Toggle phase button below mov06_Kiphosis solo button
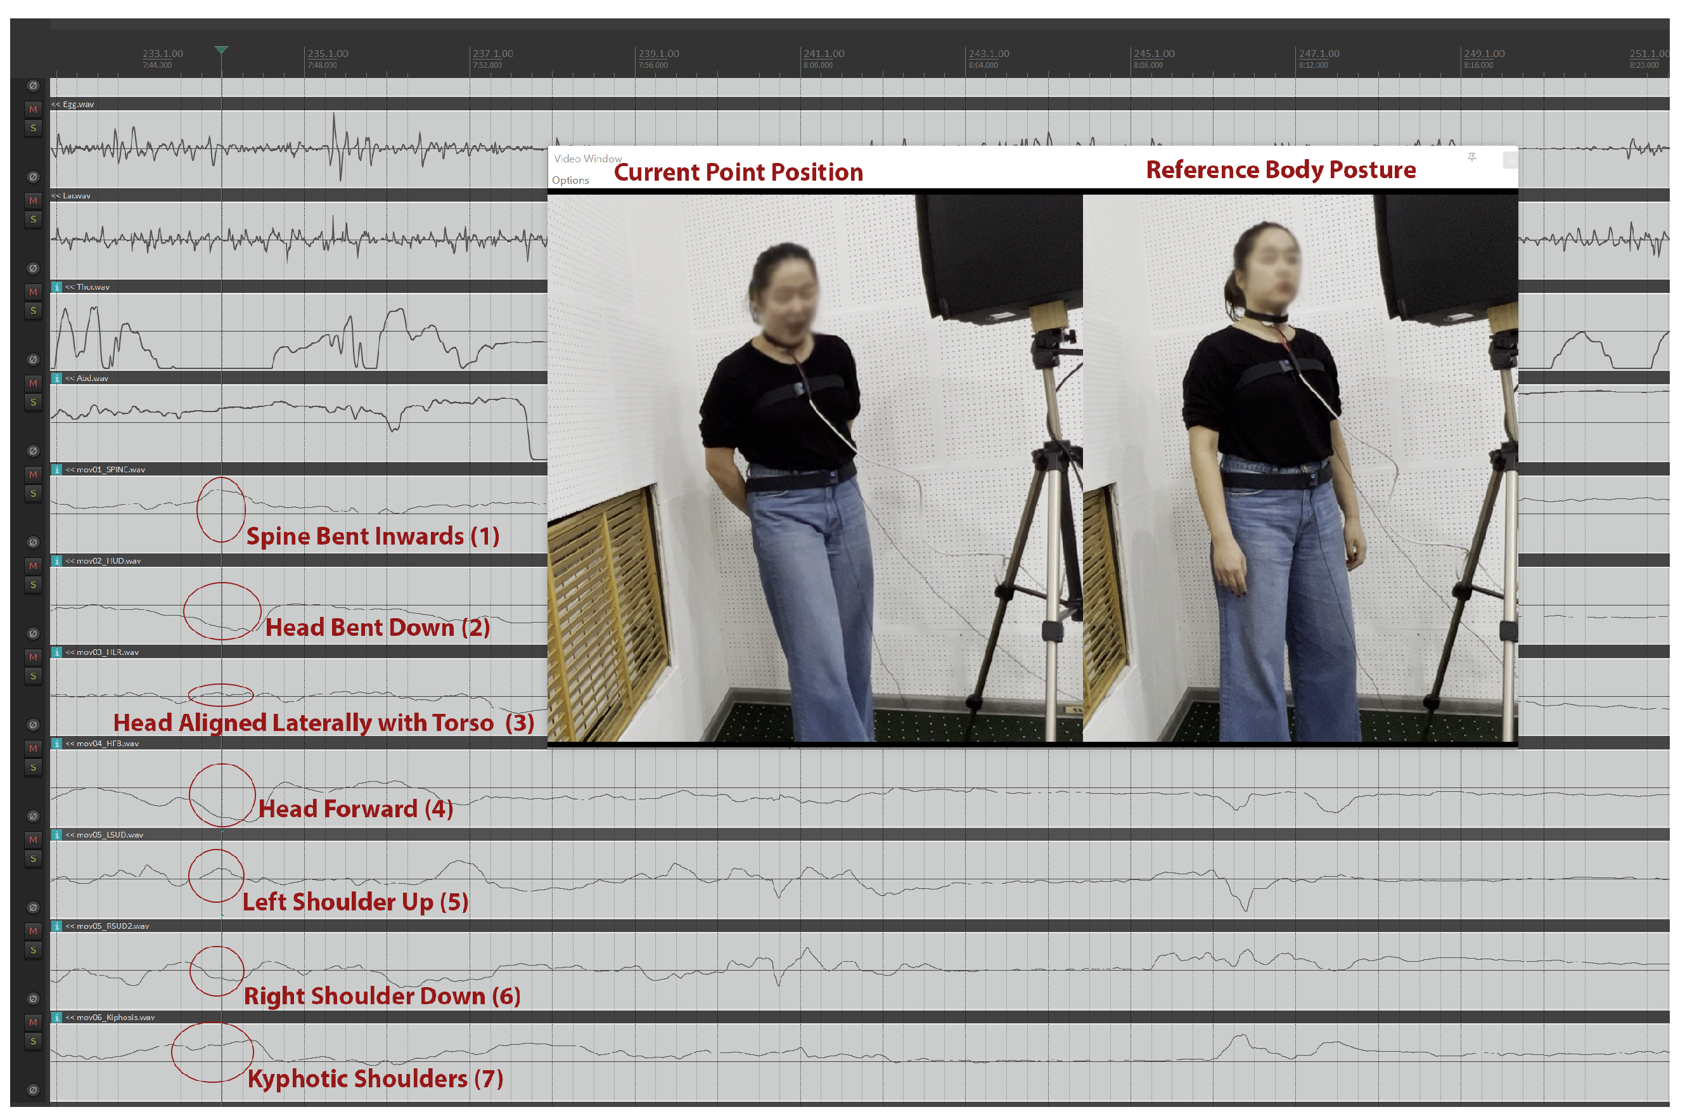The image size is (1685, 1119). [x=33, y=1090]
